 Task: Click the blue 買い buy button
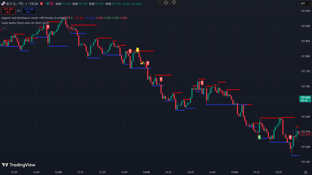pos(29,11)
